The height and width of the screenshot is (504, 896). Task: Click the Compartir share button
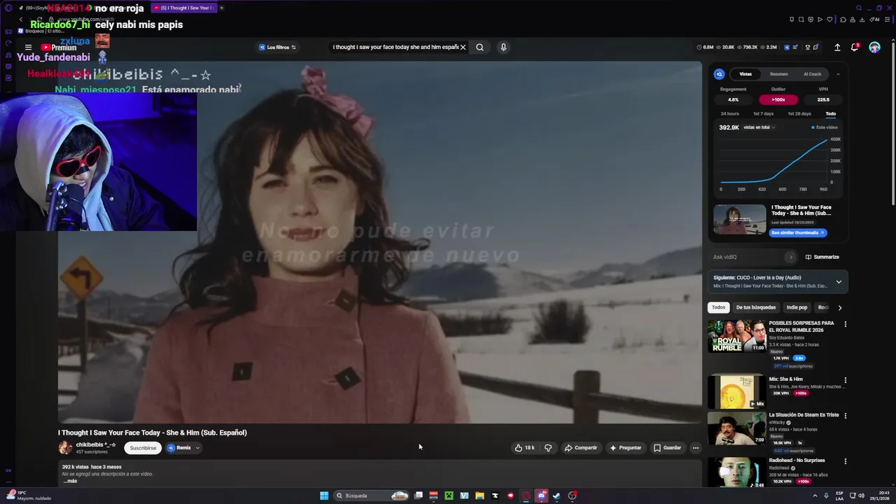581,448
